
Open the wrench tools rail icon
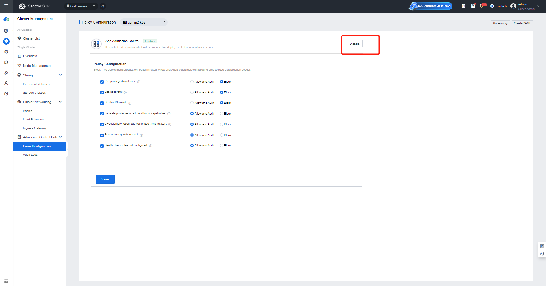(x=6, y=73)
